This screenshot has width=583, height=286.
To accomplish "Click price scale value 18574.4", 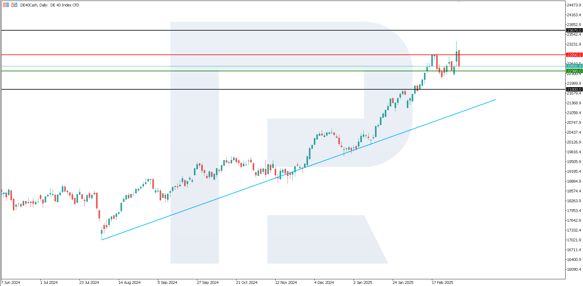I will pyautogui.click(x=574, y=191).
